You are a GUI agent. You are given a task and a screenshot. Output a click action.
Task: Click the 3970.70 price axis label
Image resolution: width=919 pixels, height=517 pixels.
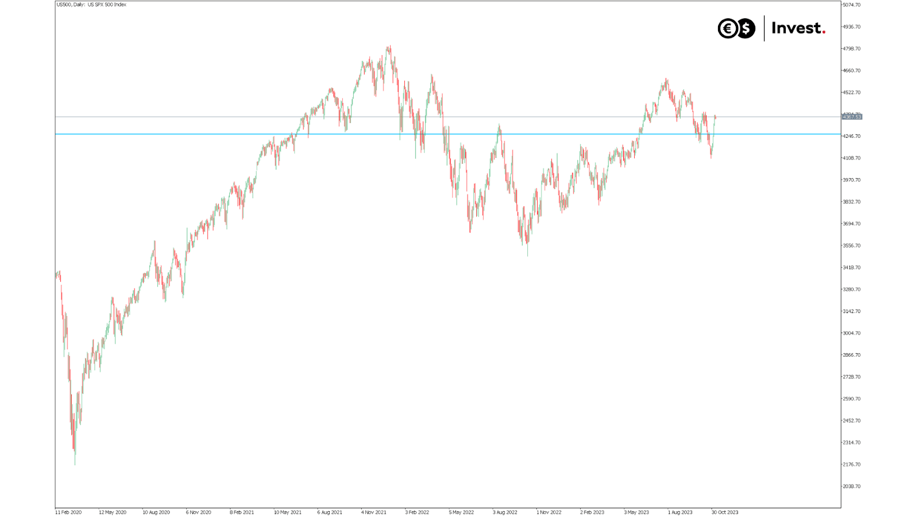pos(851,180)
